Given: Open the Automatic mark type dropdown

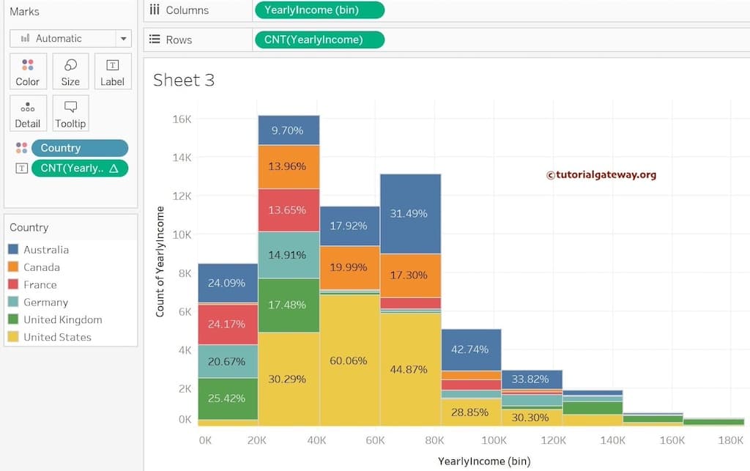Looking at the screenshot, I should pyautogui.click(x=123, y=38).
